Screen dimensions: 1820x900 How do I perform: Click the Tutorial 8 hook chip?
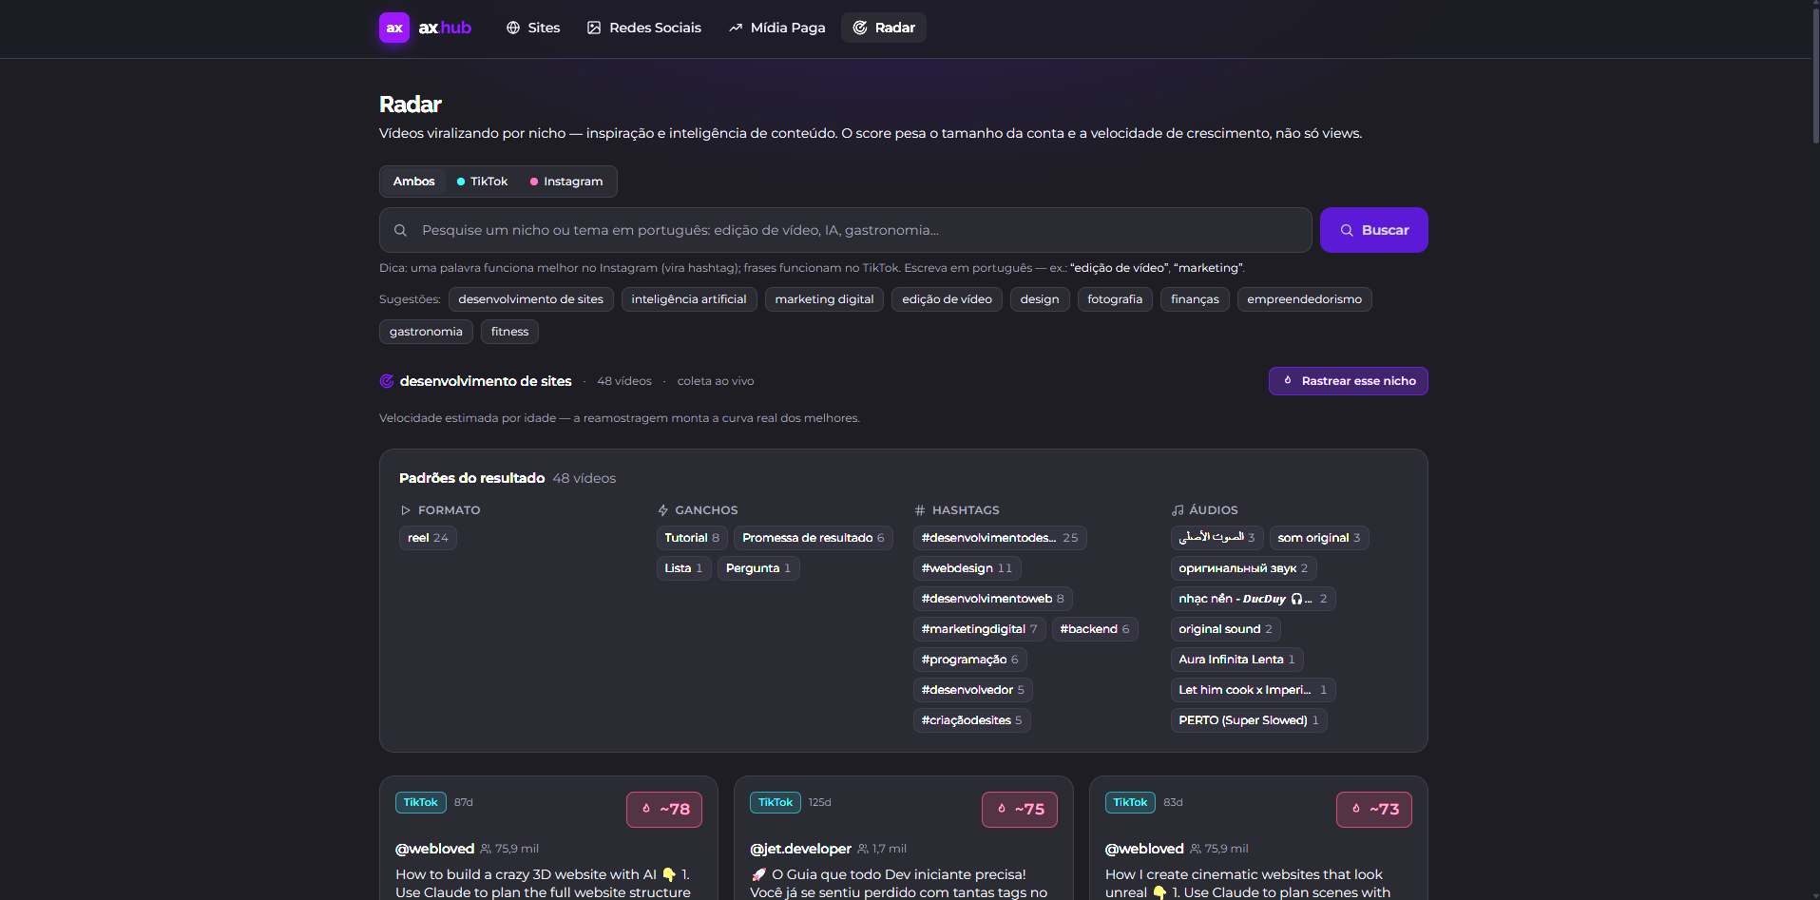pyautogui.click(x=692, y=538)
